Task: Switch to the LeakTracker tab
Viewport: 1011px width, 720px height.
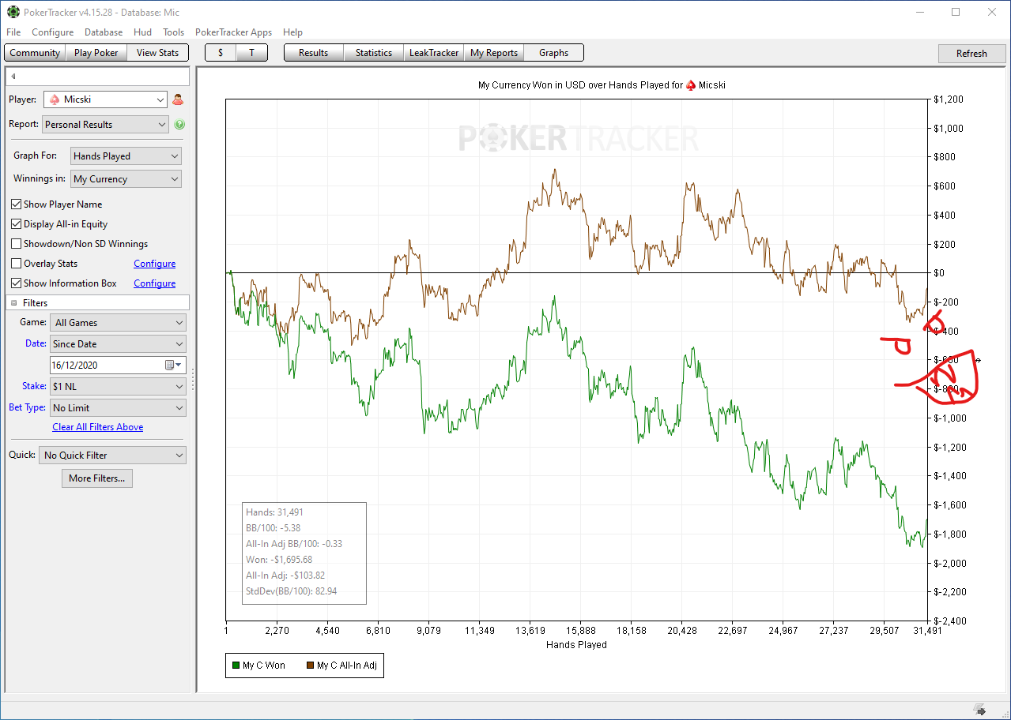Action: (433, 53)
